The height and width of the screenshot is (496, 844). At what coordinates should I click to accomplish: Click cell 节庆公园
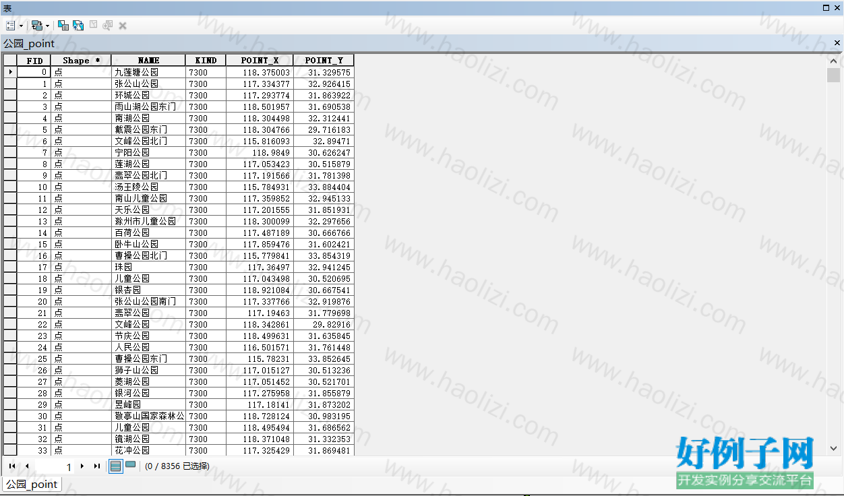pyautogui.click(x=148, y=336)
